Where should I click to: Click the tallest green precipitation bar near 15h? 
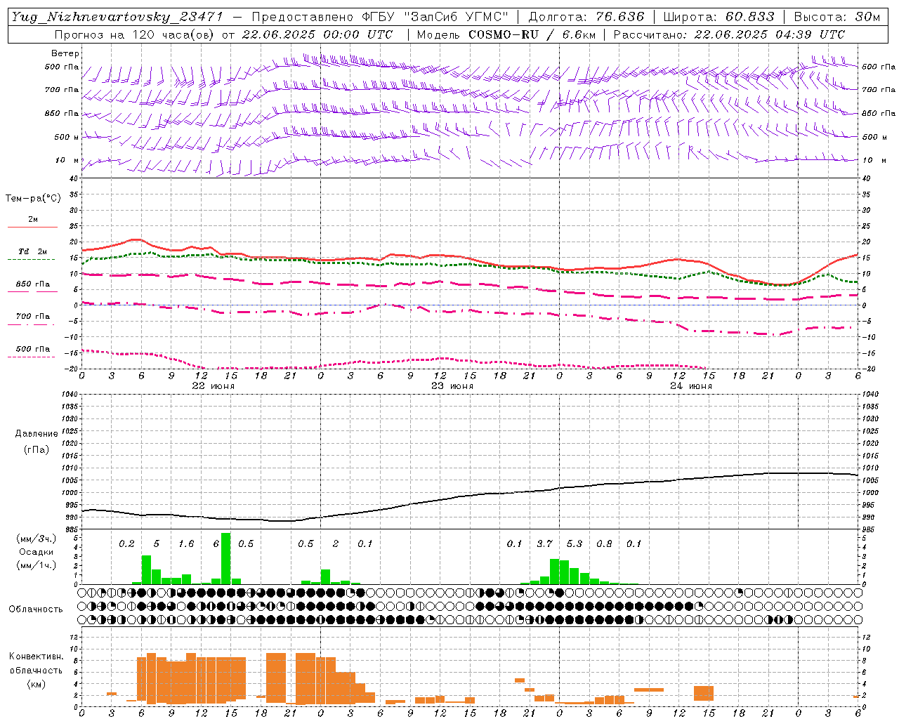[x=225, y=558]
